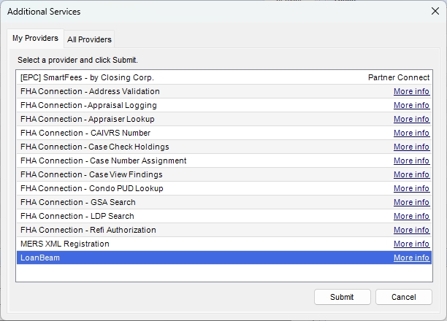
Task: Select the My Providers tab
Action: (x=35, y=38)
